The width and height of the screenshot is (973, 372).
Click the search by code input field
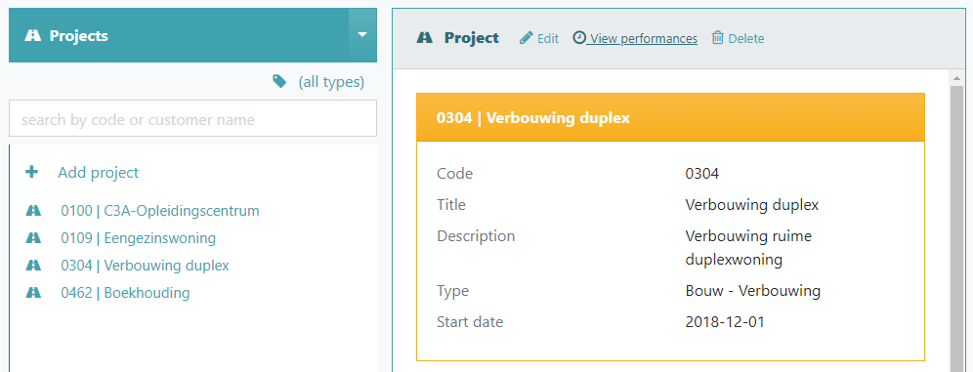[193, 118]
